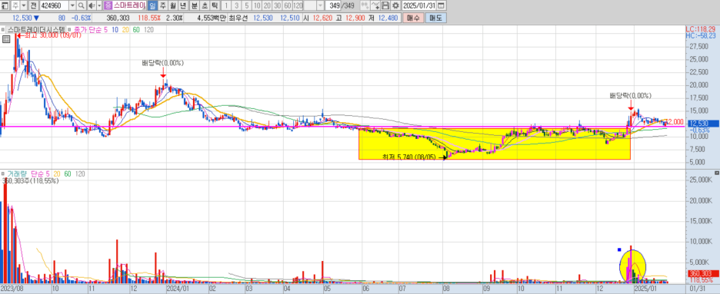Switch to minute 분 chart period

coord(195,5)
